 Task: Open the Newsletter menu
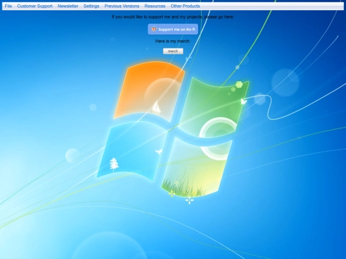(x=68, y=6)
